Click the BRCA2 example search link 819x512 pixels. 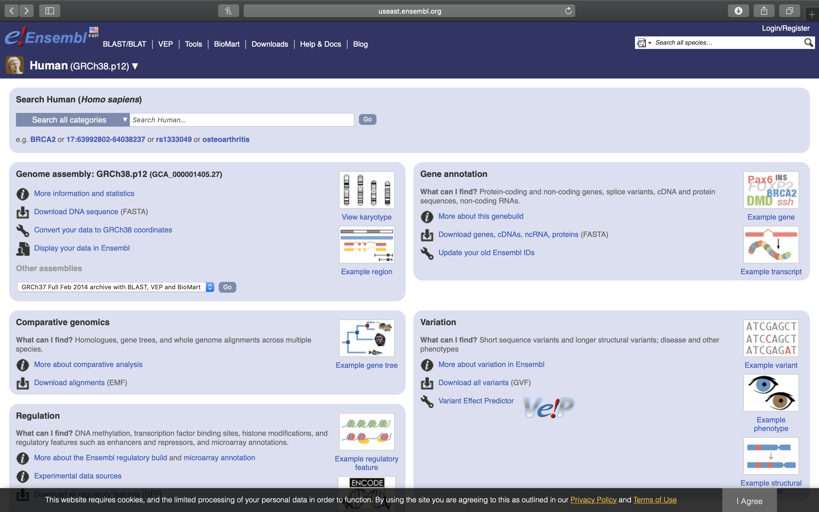(43, 139)
